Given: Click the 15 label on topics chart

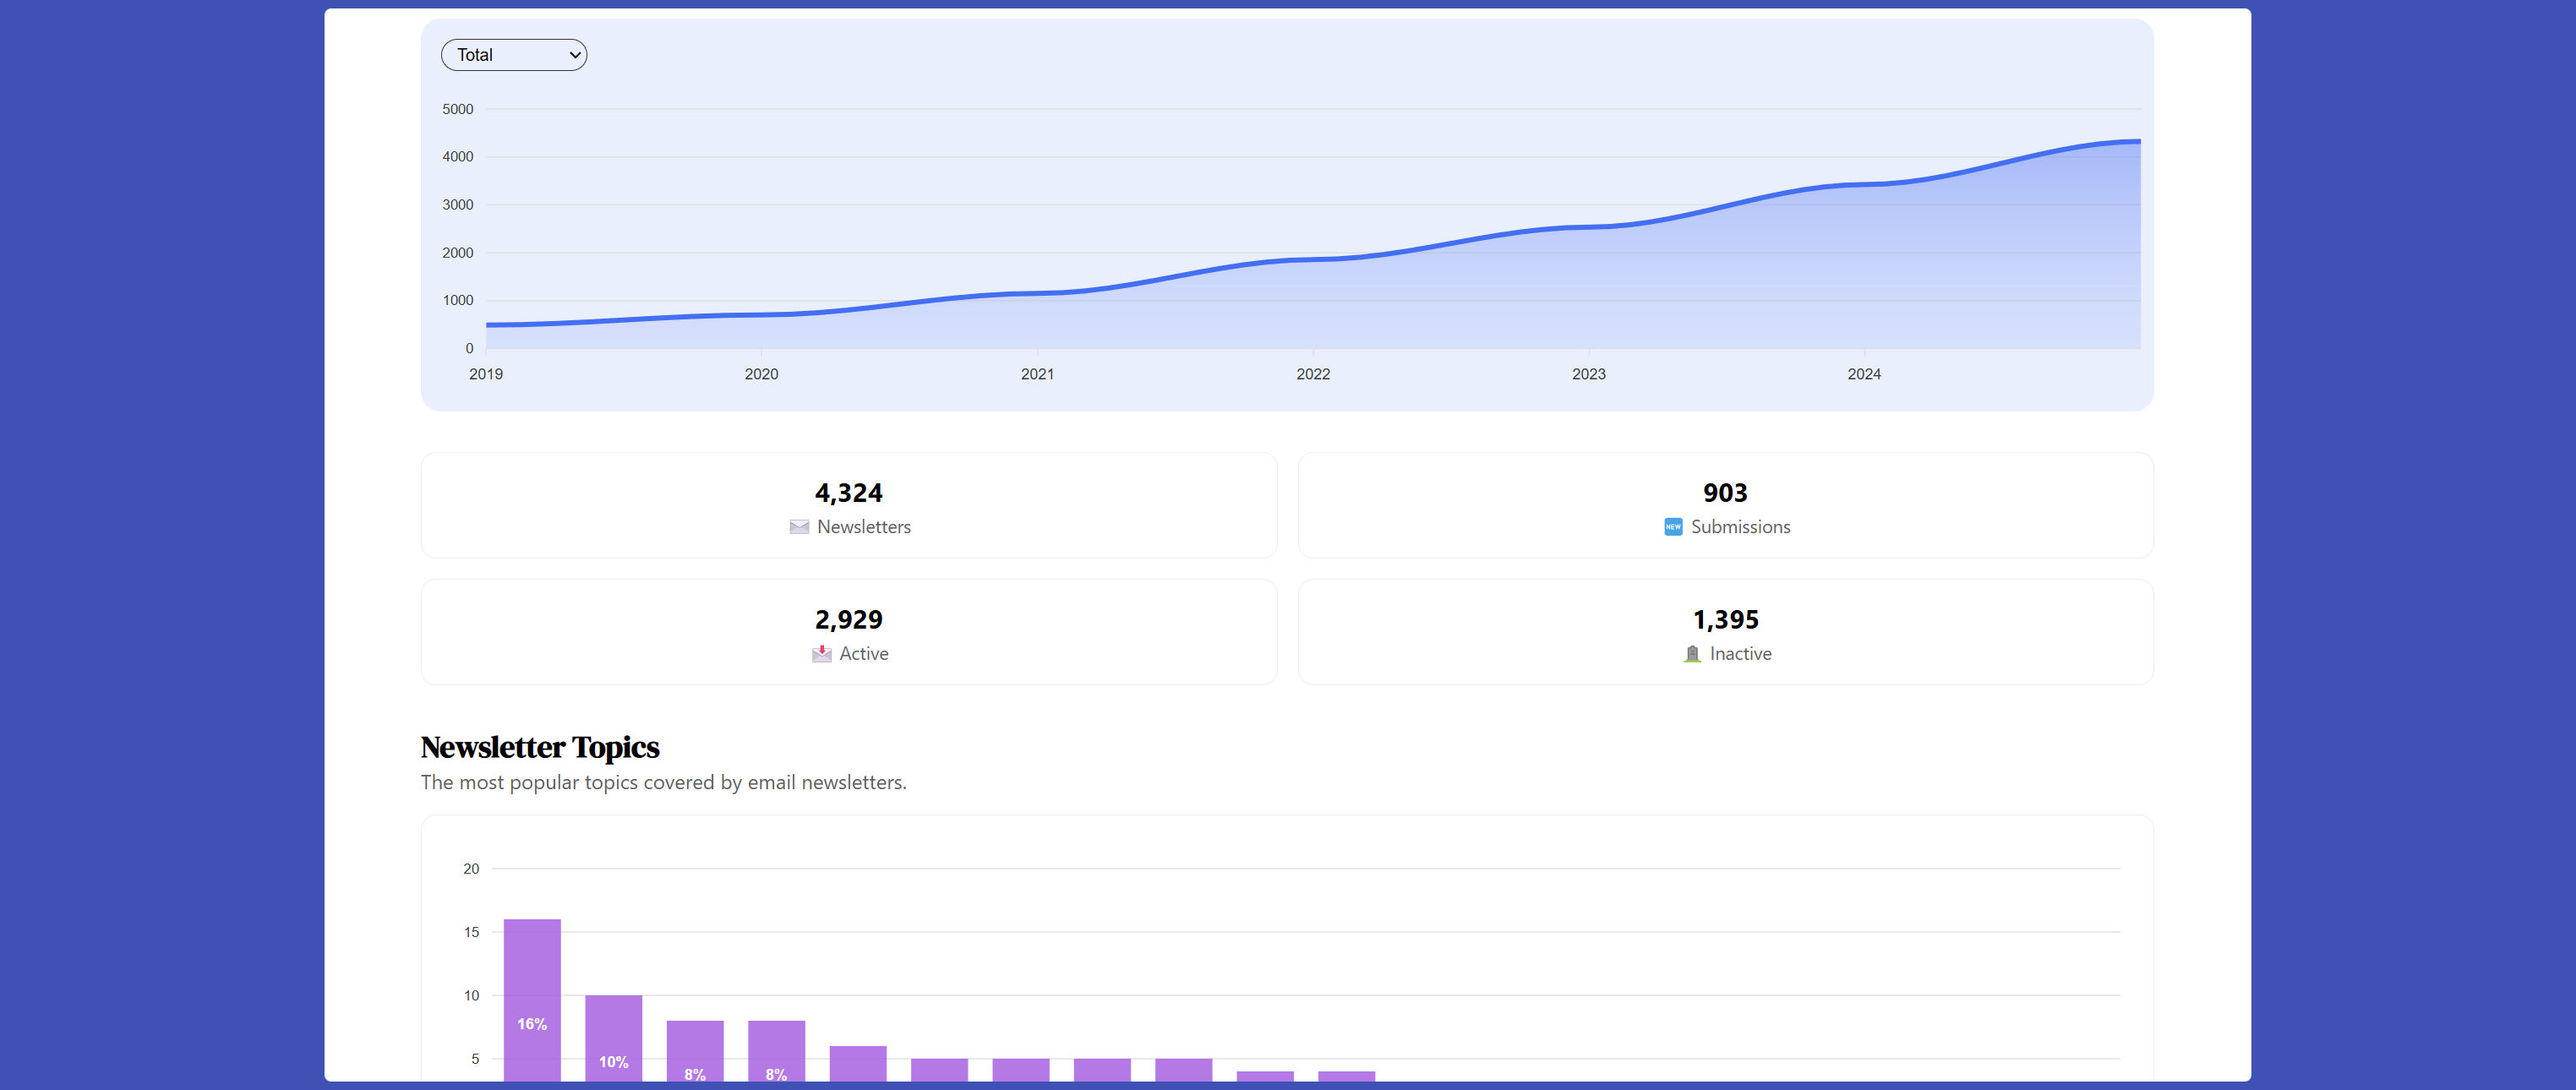Looking at the screenshot, I should (471, 932).
